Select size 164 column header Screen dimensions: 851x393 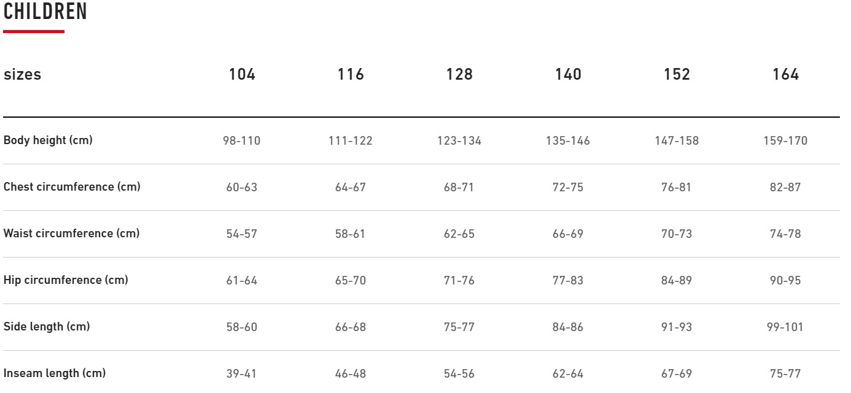pos(785,74)
